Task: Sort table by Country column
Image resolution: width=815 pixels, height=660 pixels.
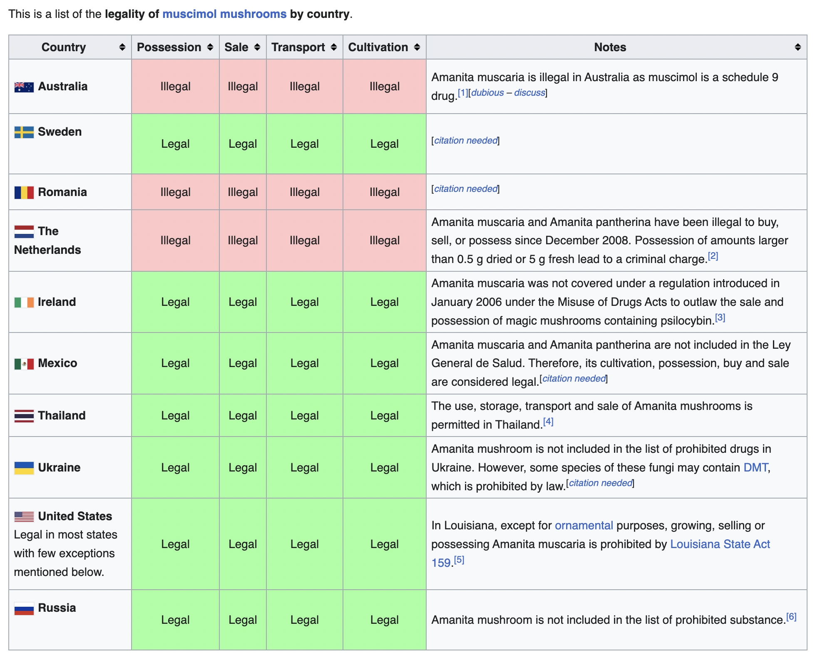Action: [x=122, y=47]
